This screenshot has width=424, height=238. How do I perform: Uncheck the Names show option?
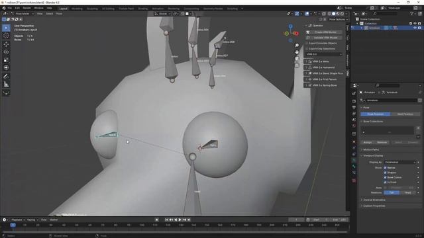[385, 167]
